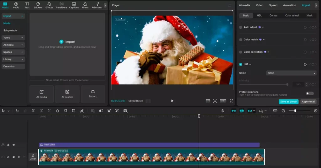Open the HSL sub-tab
Screen dimensions: 321x168
coord(259,15)
